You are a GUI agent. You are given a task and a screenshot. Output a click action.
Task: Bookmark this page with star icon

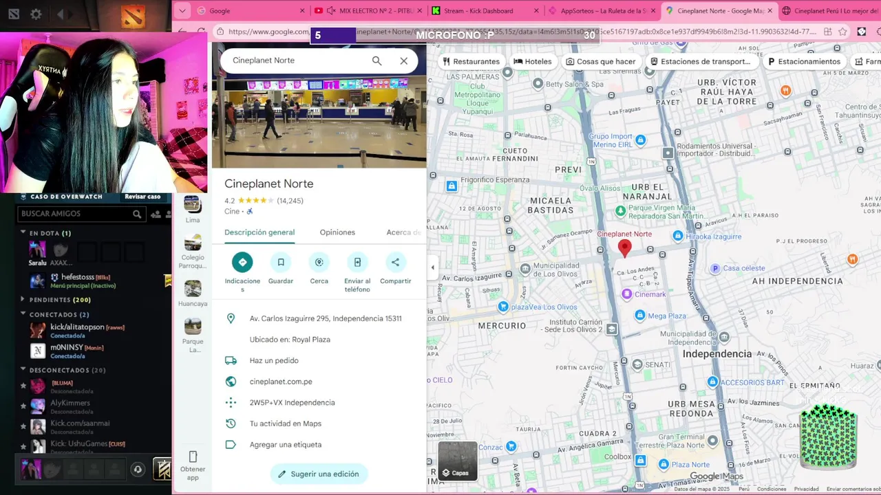[843, 32]
